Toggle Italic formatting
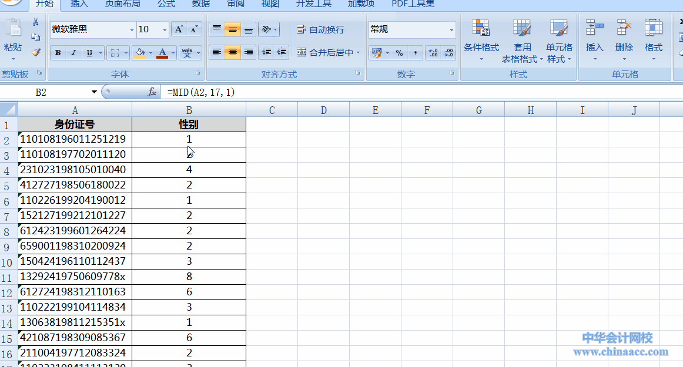The width and height of the screenshot is (683, 367). pos(73,53)
